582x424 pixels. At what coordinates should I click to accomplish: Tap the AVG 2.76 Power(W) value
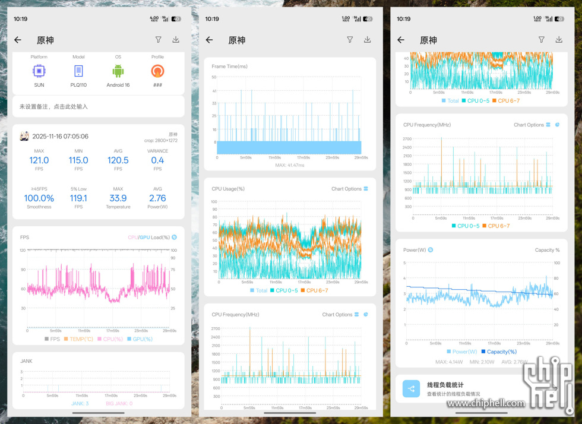157,198
